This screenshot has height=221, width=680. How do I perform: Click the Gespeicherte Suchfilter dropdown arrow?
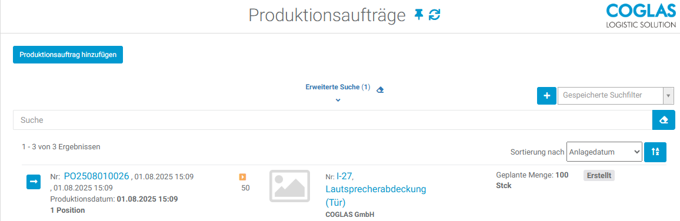[668, 96]
